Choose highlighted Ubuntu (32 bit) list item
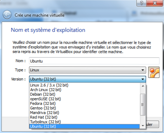Viewport: 164px width, 133px height. pyautogui.click(x=85, y=126)
